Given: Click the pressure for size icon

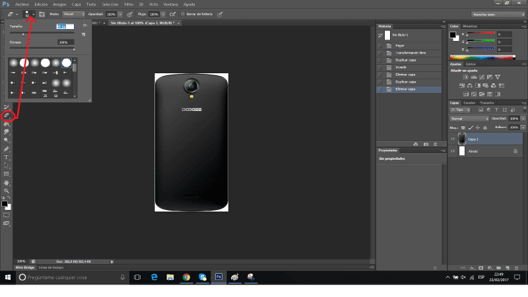Looking at the screenshot, I should (x=220, y=14).
